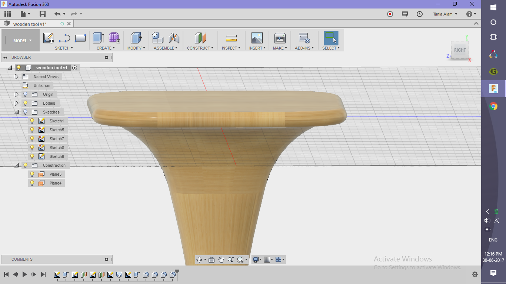Click the New Component icon

pos(158,38)
